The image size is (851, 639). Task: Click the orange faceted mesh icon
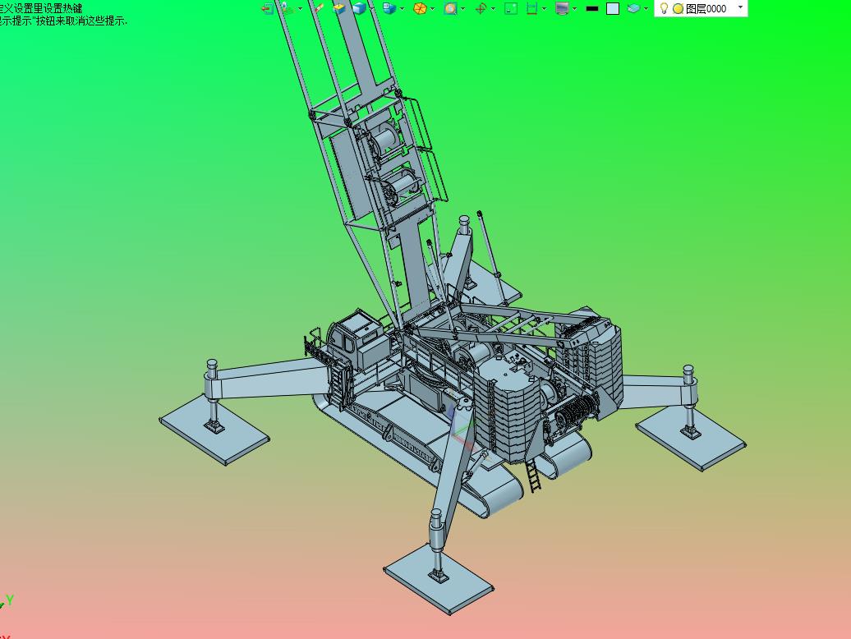click(420, 8)
